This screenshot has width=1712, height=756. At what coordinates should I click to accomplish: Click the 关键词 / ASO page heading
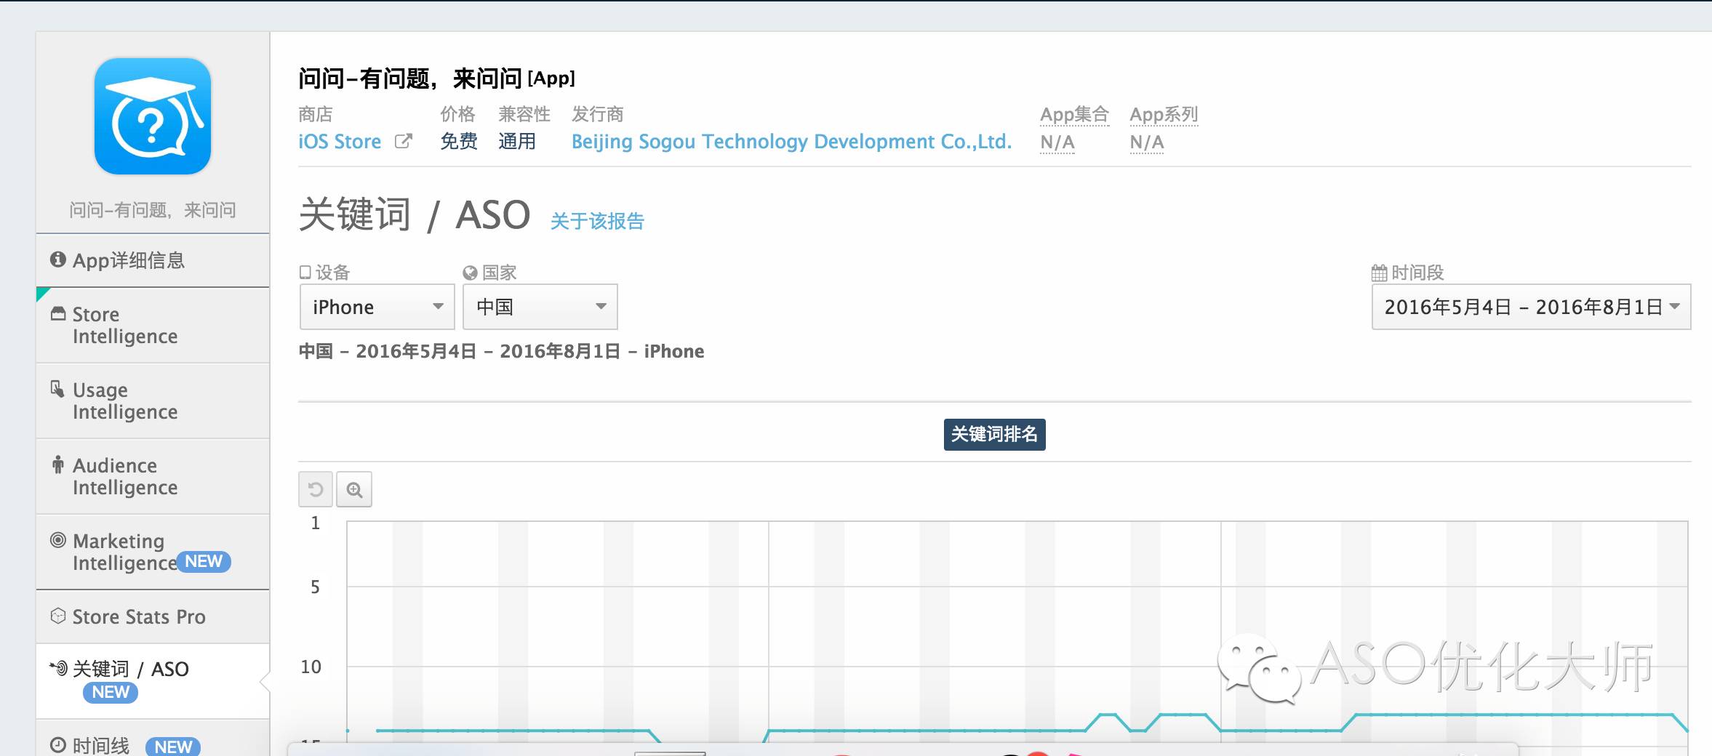click(414, 215)
